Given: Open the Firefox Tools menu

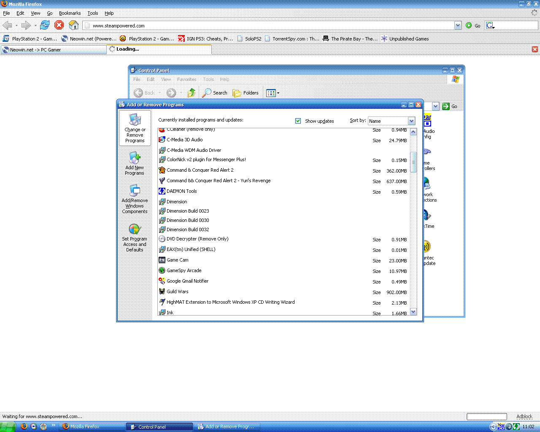Looking at the screenshot, I should (93, 13).
